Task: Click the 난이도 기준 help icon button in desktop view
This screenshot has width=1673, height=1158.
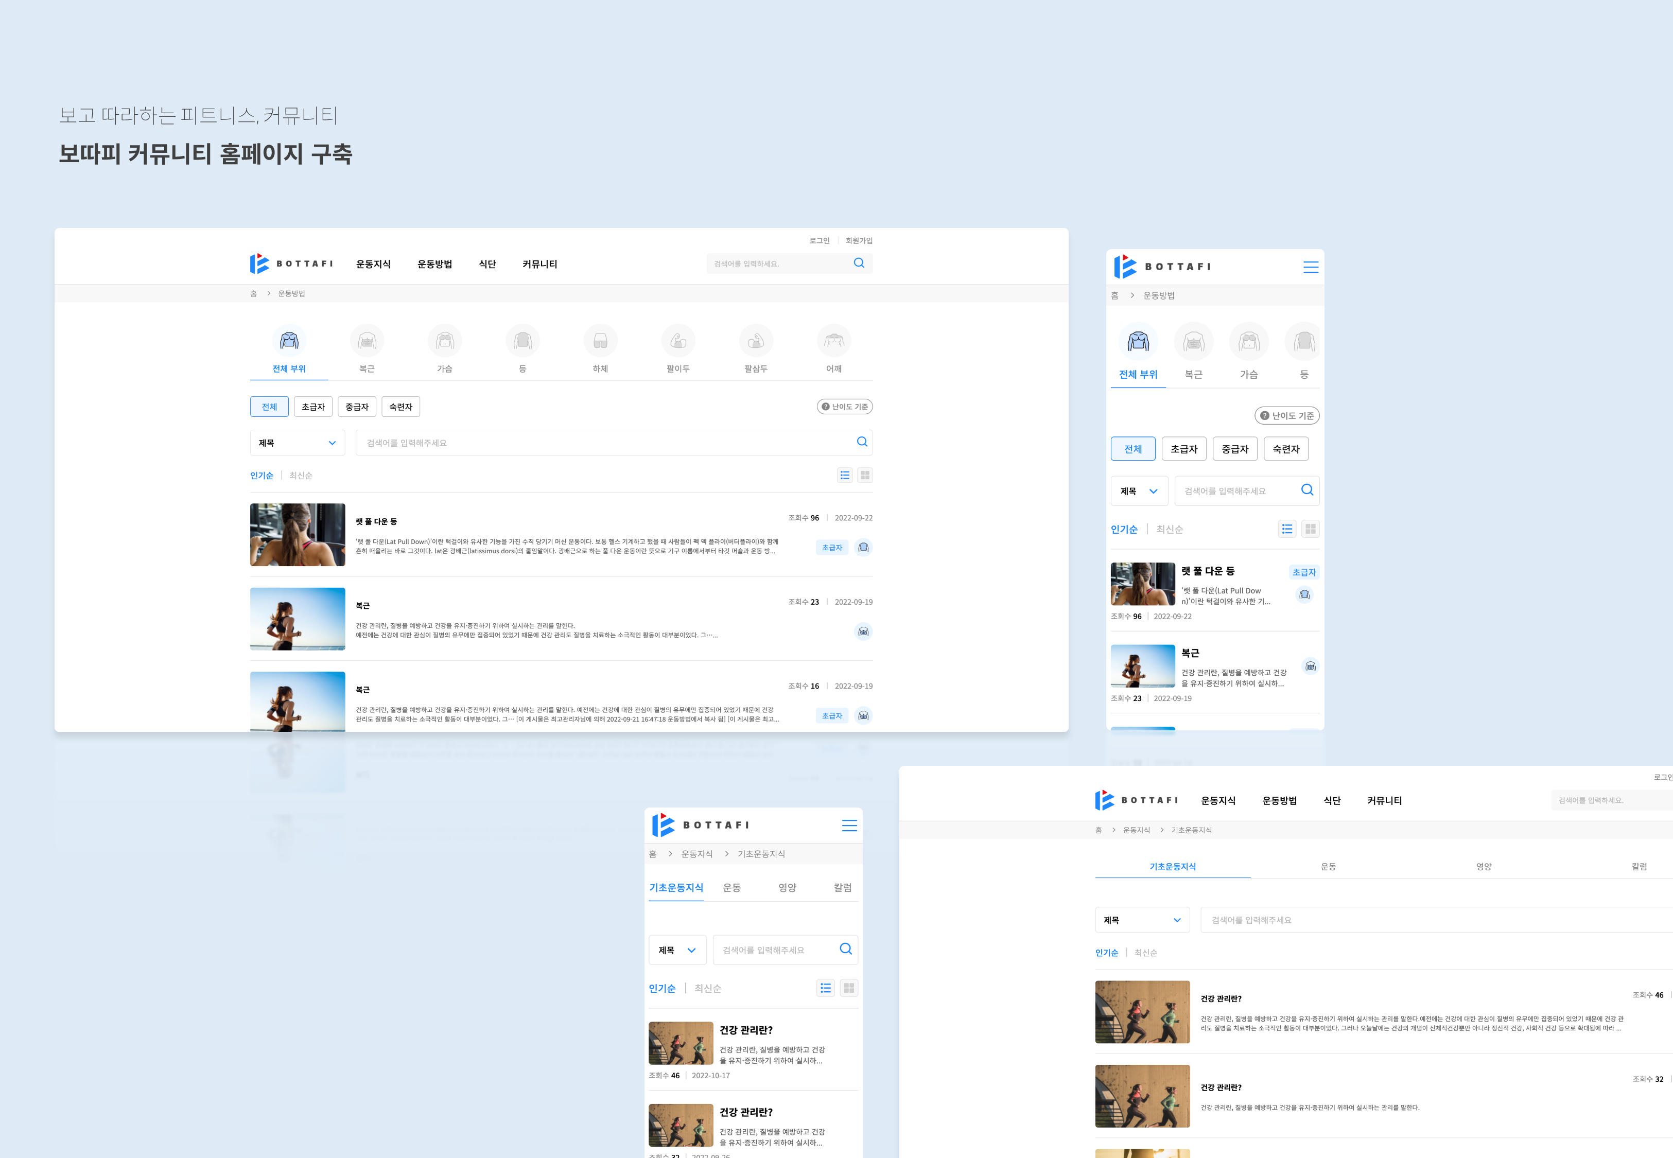Action: (x=845, y=407)
